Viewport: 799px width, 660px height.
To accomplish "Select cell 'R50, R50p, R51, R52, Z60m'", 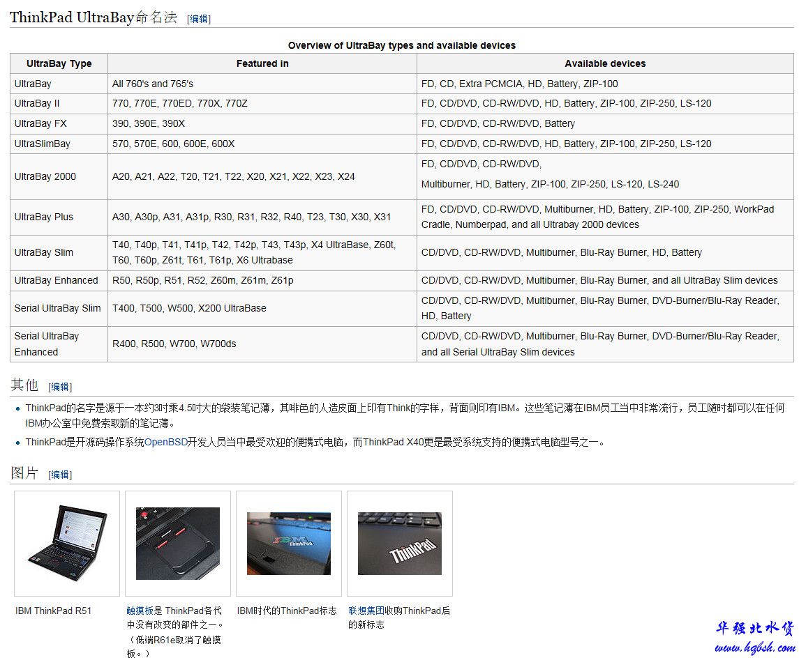I will coord(262,280).
